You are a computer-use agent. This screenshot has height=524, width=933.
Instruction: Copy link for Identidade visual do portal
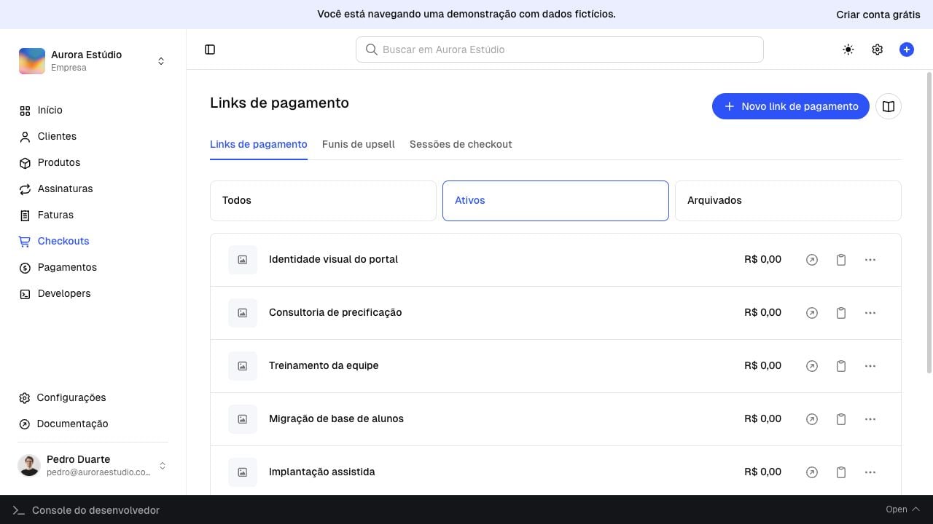[840, 260]
